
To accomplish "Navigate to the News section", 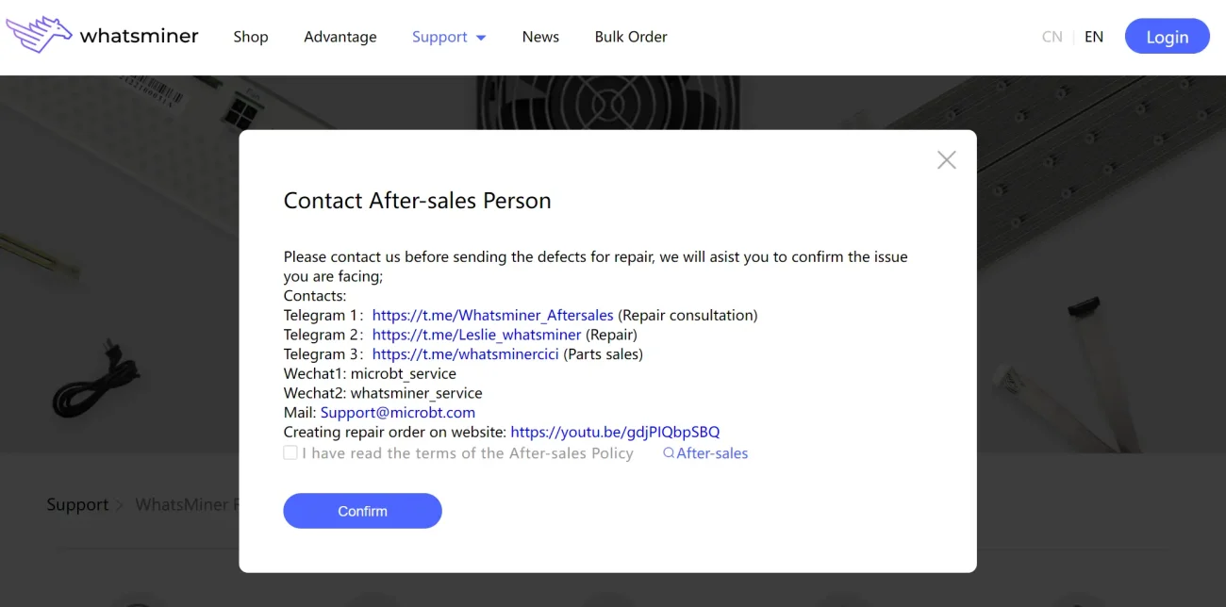I will (540, 37).
